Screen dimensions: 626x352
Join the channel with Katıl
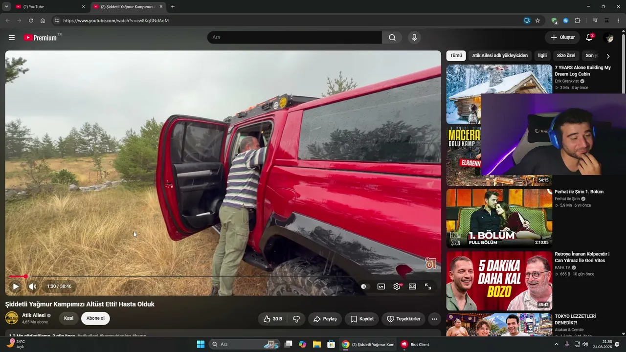point(69,318)
